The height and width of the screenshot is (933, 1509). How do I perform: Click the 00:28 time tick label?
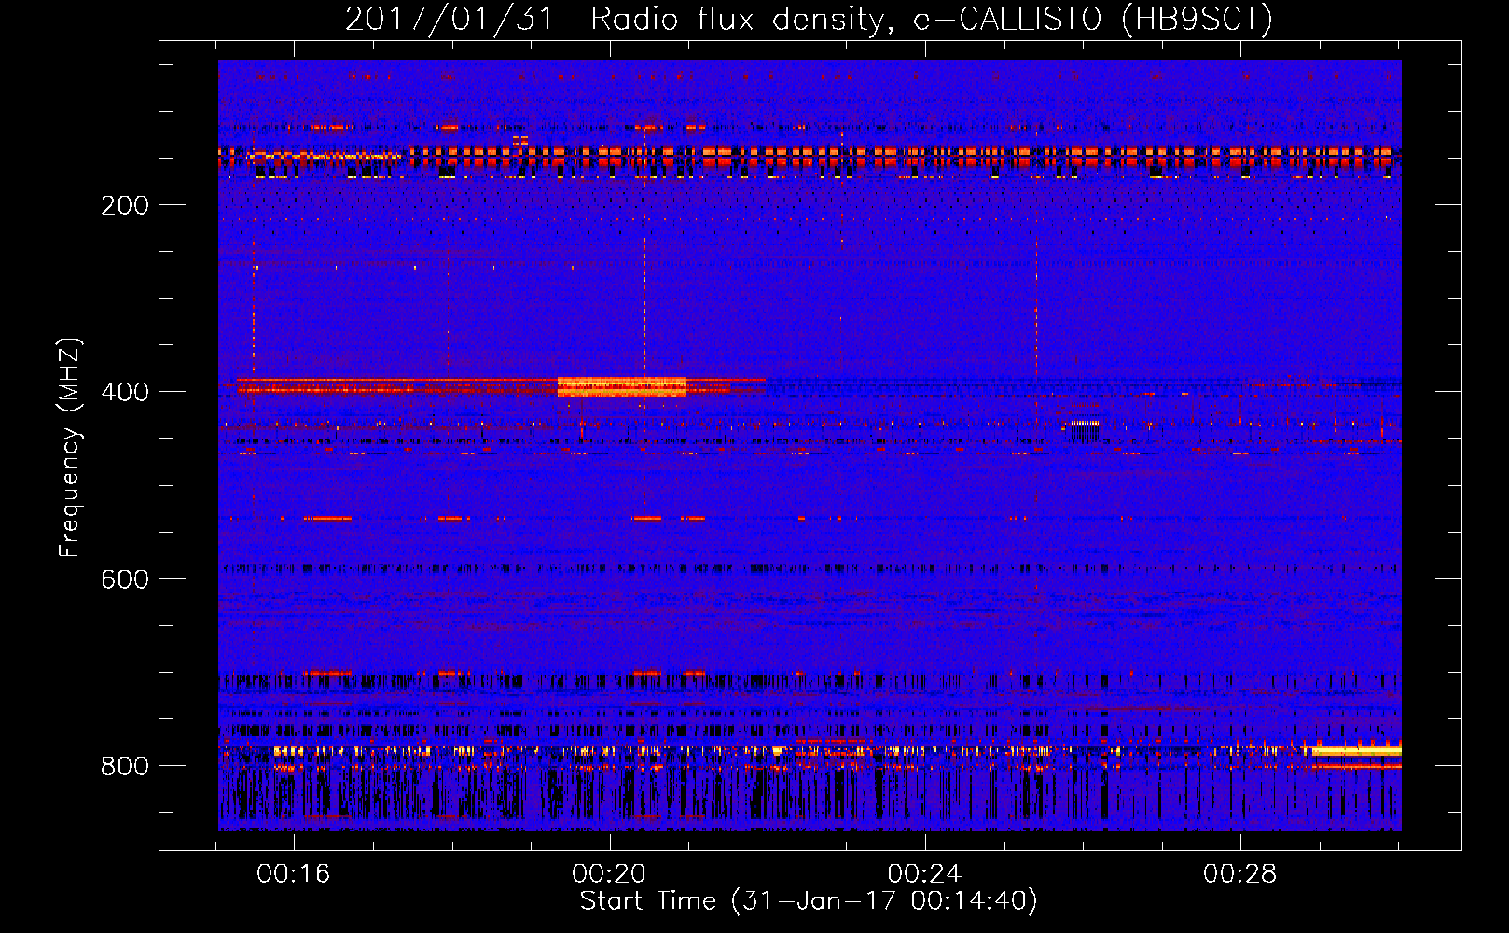pyautogui.click(x=1239, y=873)
